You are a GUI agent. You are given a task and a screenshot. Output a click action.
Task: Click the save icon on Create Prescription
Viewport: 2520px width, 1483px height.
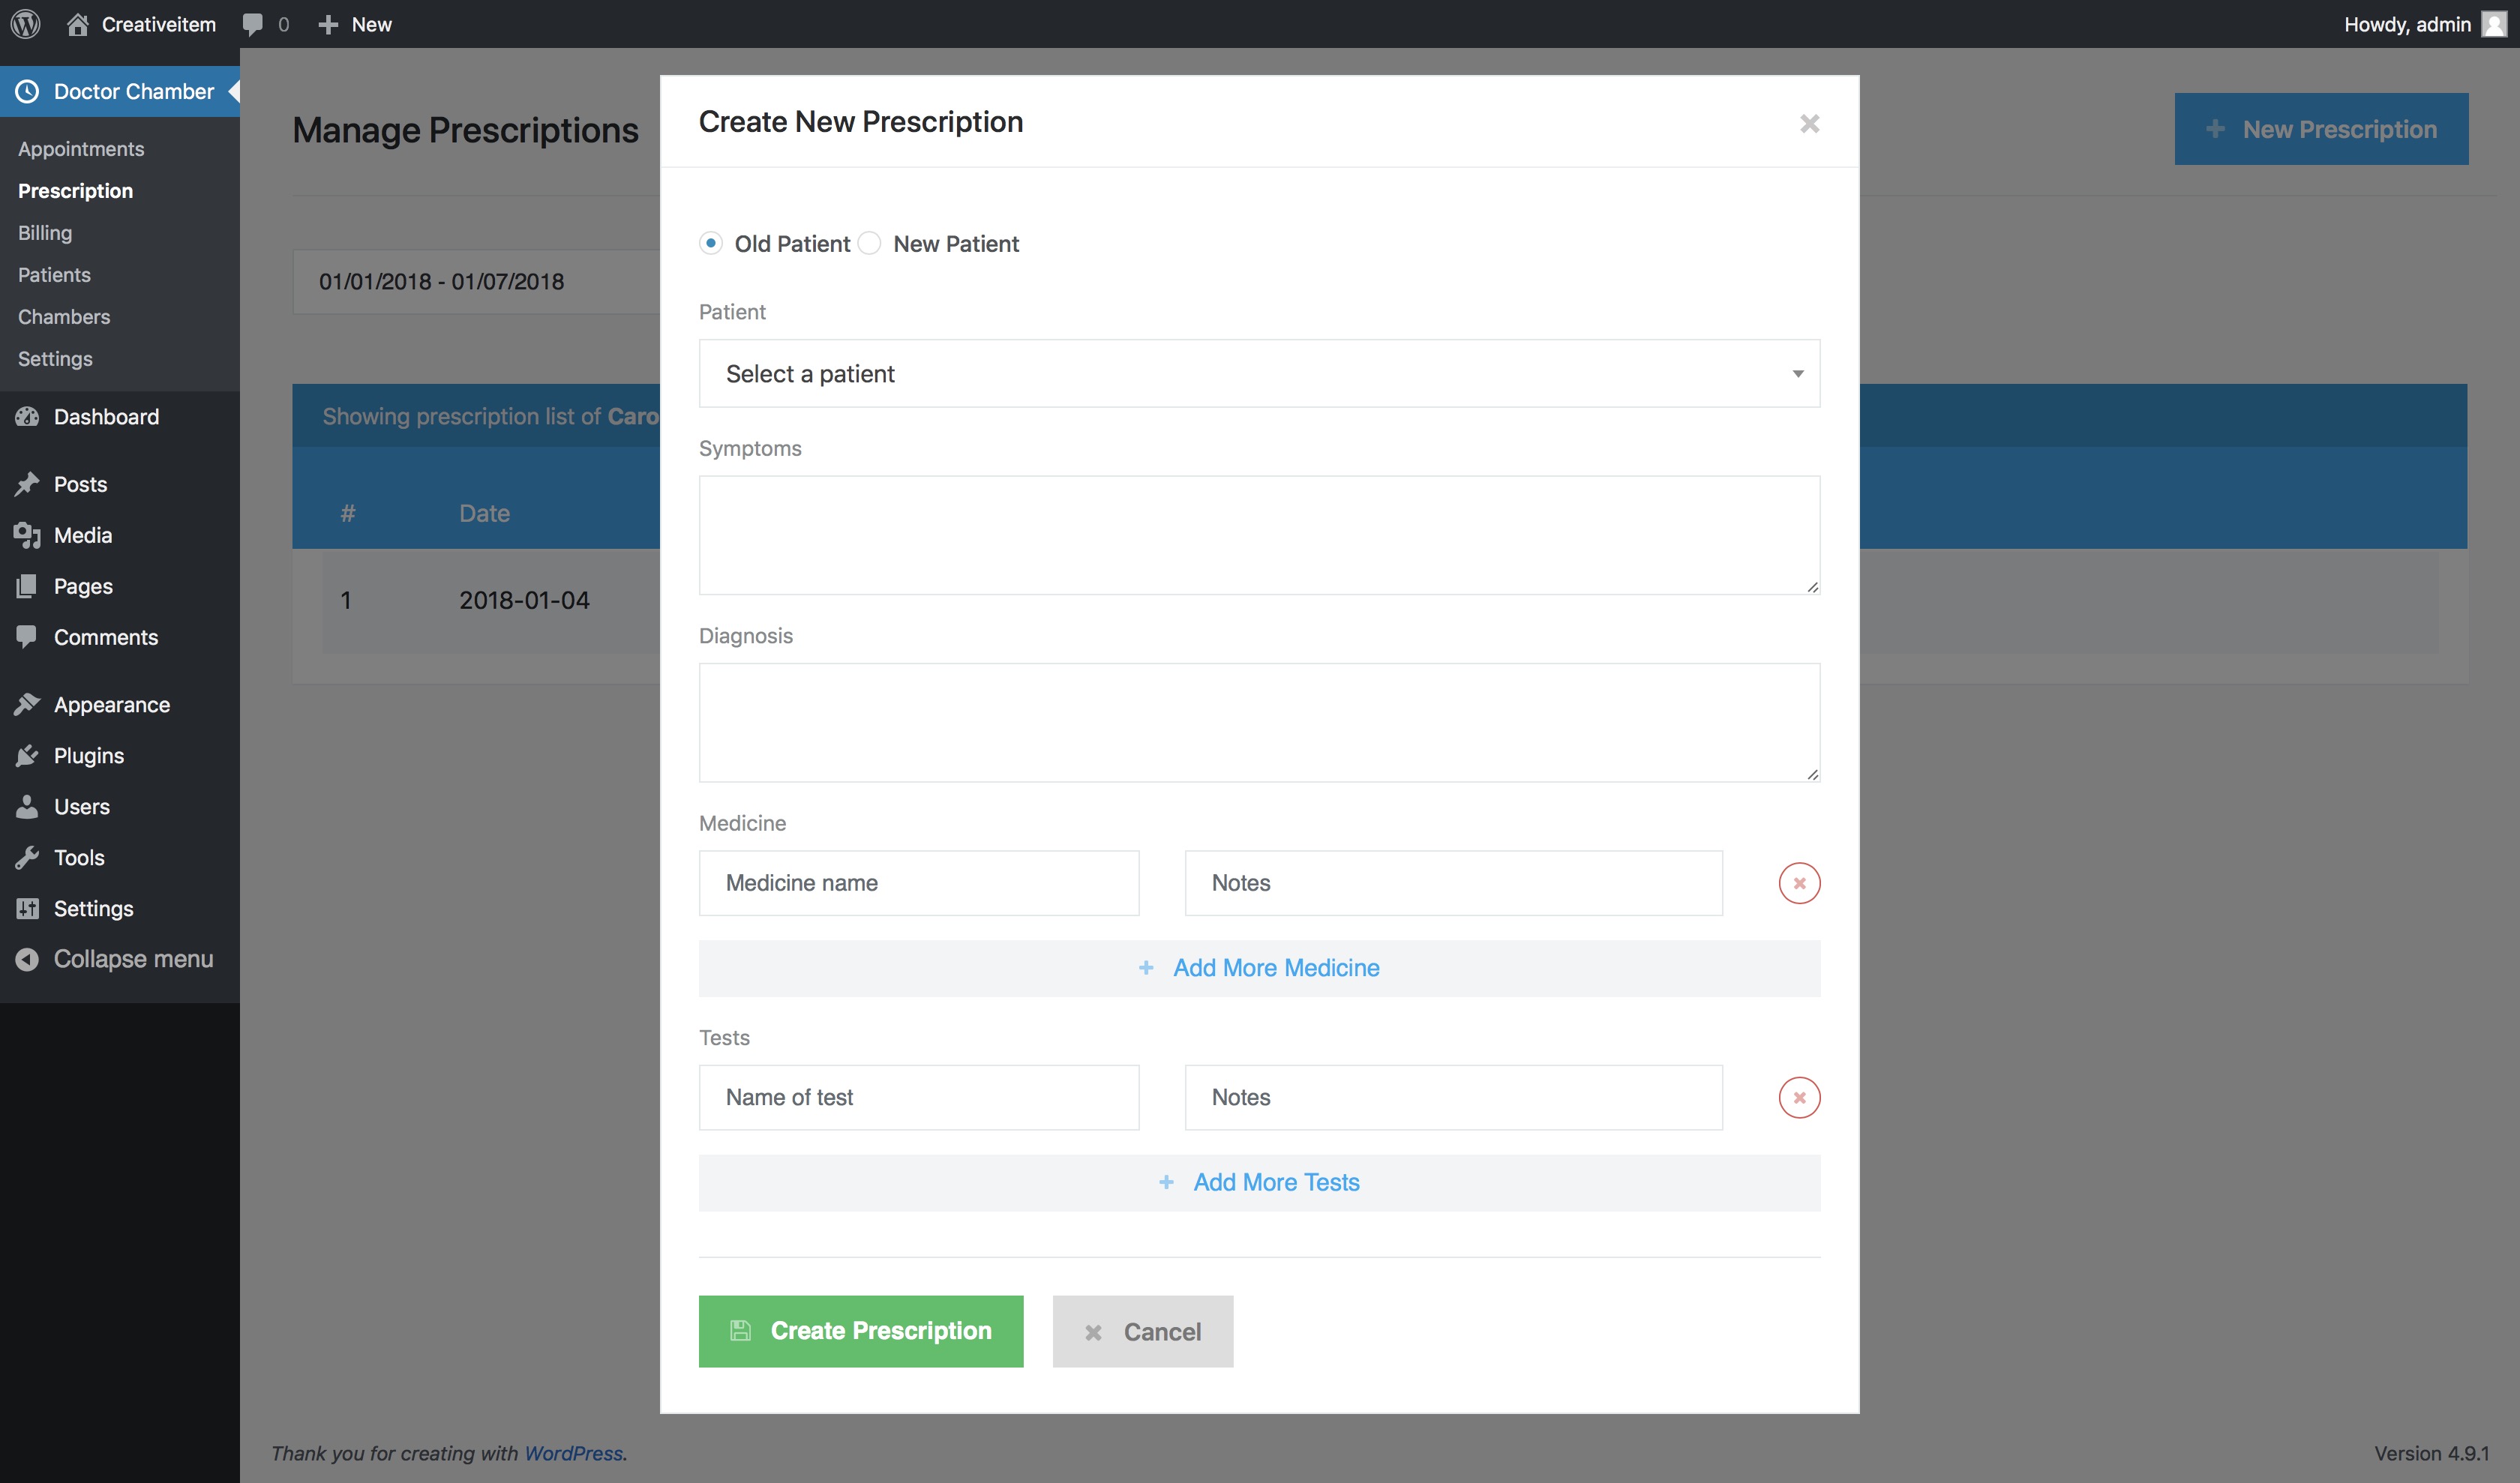[x=740, y=1330]
